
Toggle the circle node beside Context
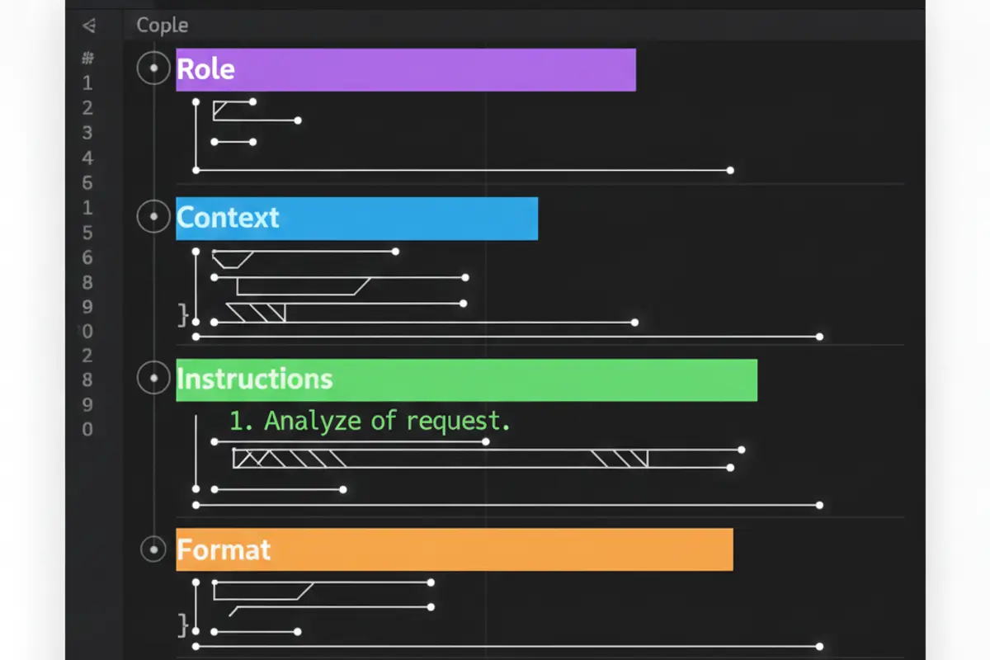[153, 218]
